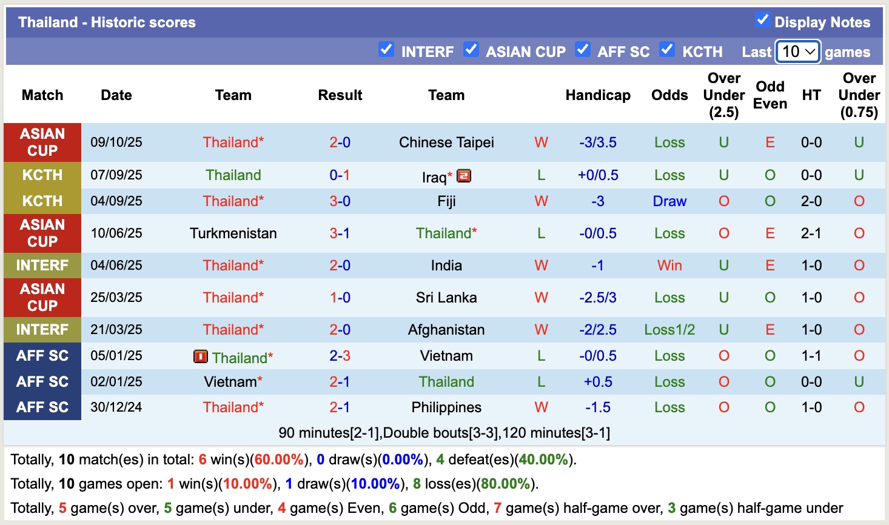Click the Philippines team link
The height and width of the screenshot is (525, 889).
[x=446, y=407]
